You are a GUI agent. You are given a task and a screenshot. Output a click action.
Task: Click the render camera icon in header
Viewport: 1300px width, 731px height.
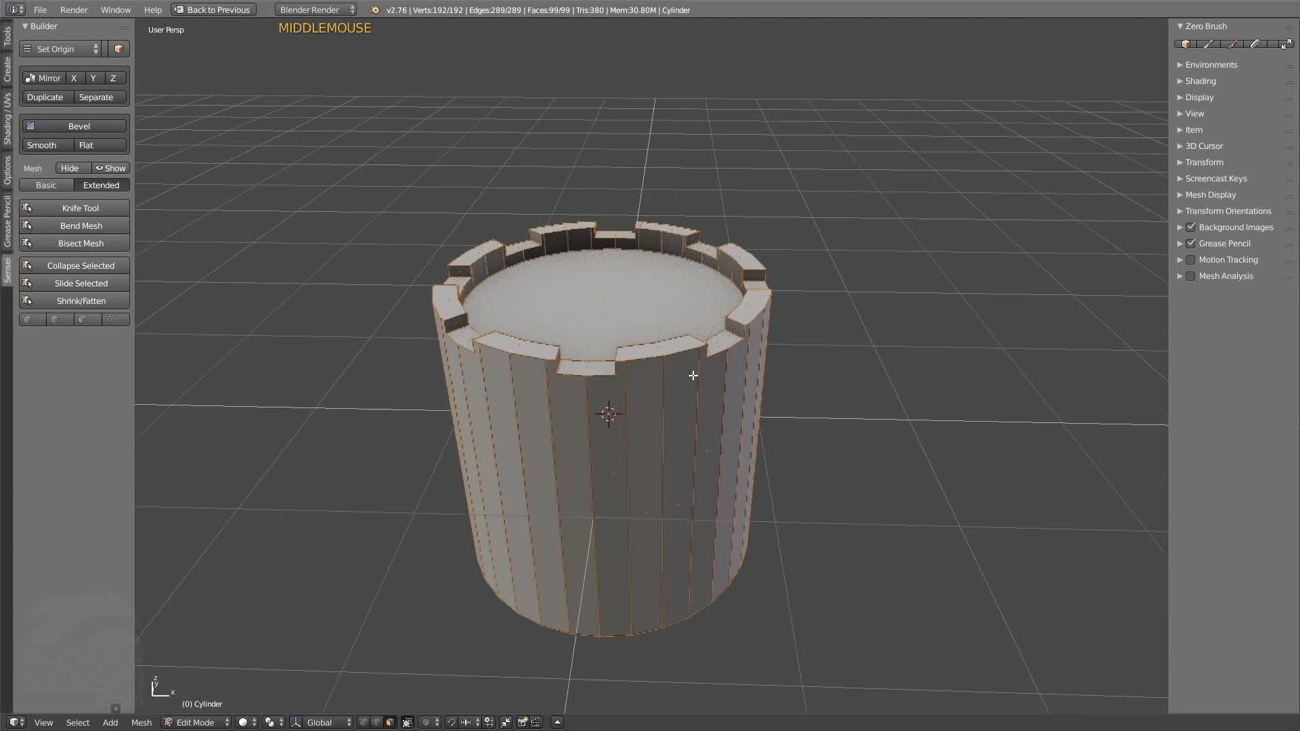click(522, 722)
